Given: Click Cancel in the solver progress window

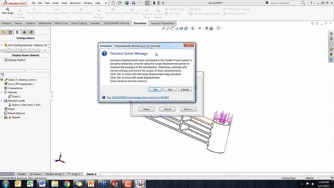Looking at the screenshot, I should tap(168, 109).
